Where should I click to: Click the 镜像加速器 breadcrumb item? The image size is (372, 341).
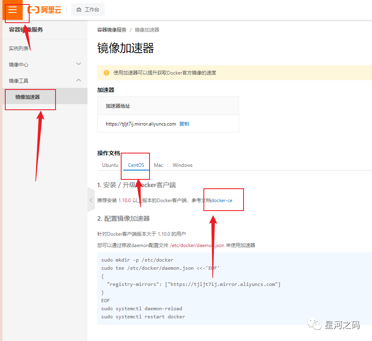(x=147, y=30)
